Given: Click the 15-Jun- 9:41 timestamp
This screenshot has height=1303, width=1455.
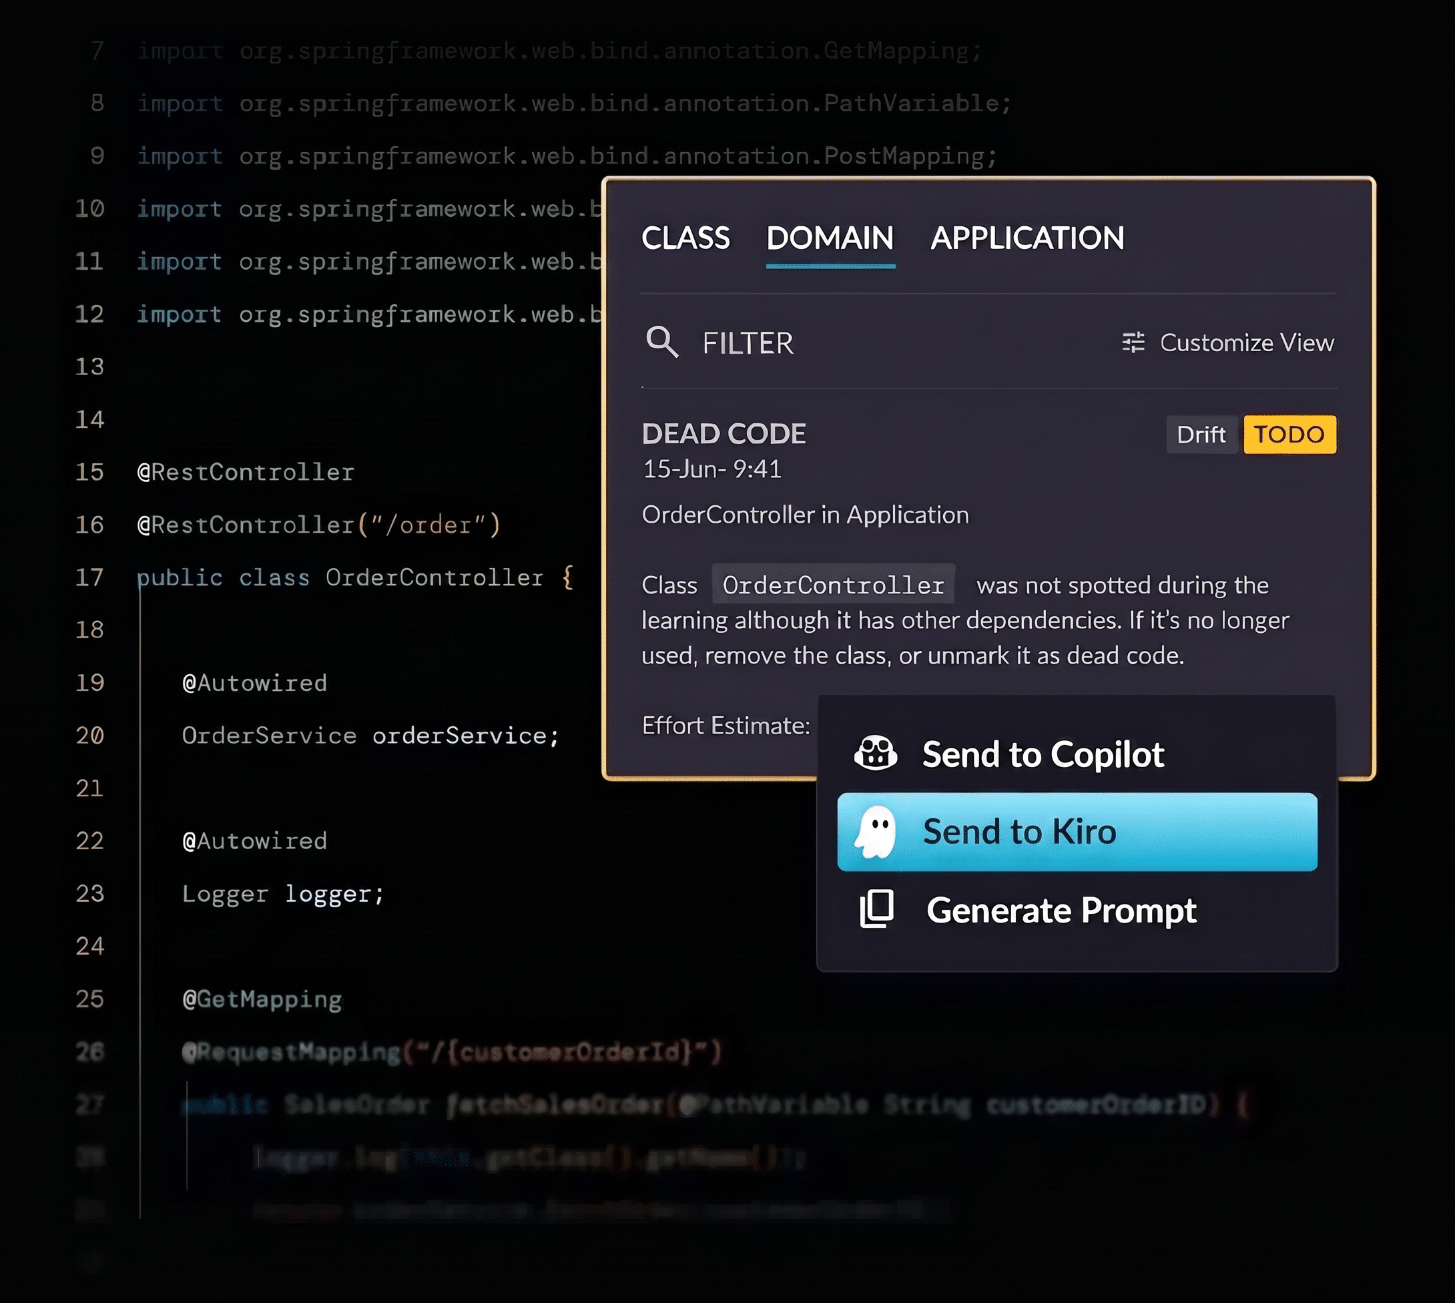Looking at the screenshot, I should coord(712,470).
